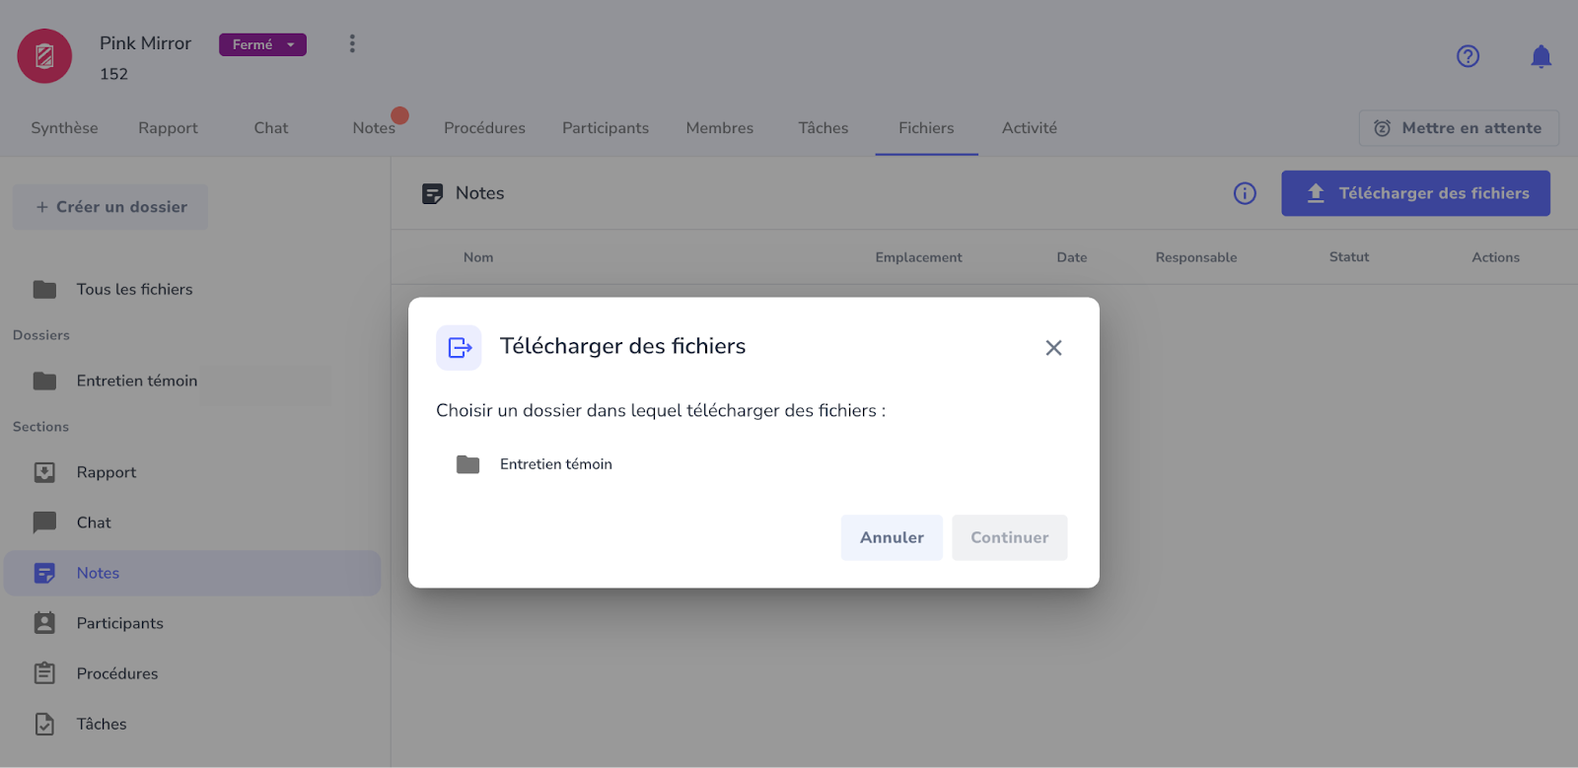Open the Participants tab
This screenshot has height=768, width=1578.
click(606, 128)
